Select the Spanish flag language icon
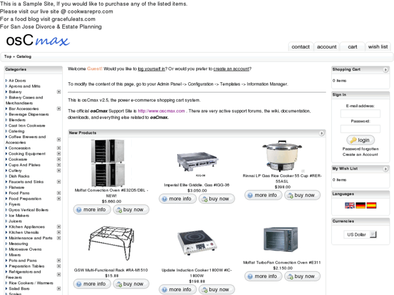This screenshot has width=394, height=295. click(371, 205)
